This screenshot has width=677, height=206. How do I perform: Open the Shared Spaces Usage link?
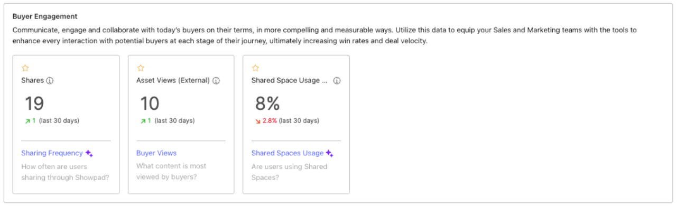point(288,153)
